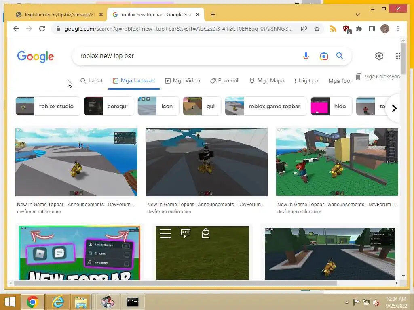The image size is (414, 310).
Task: Close the roblox new top bar tab
Action: point(197,15)
